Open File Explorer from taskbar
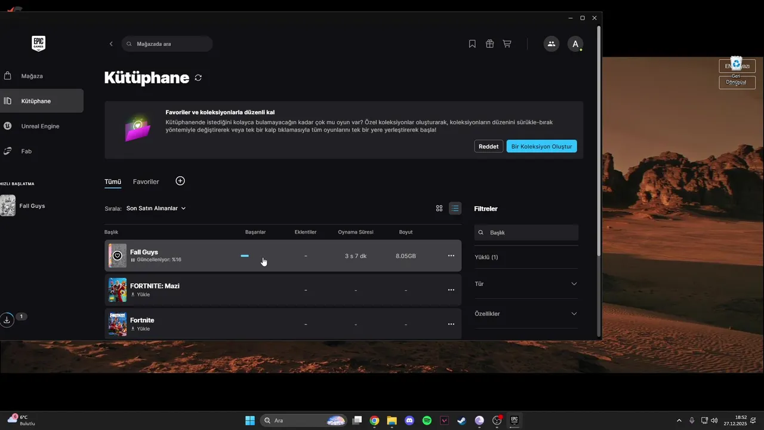 (x=392, y=420)
